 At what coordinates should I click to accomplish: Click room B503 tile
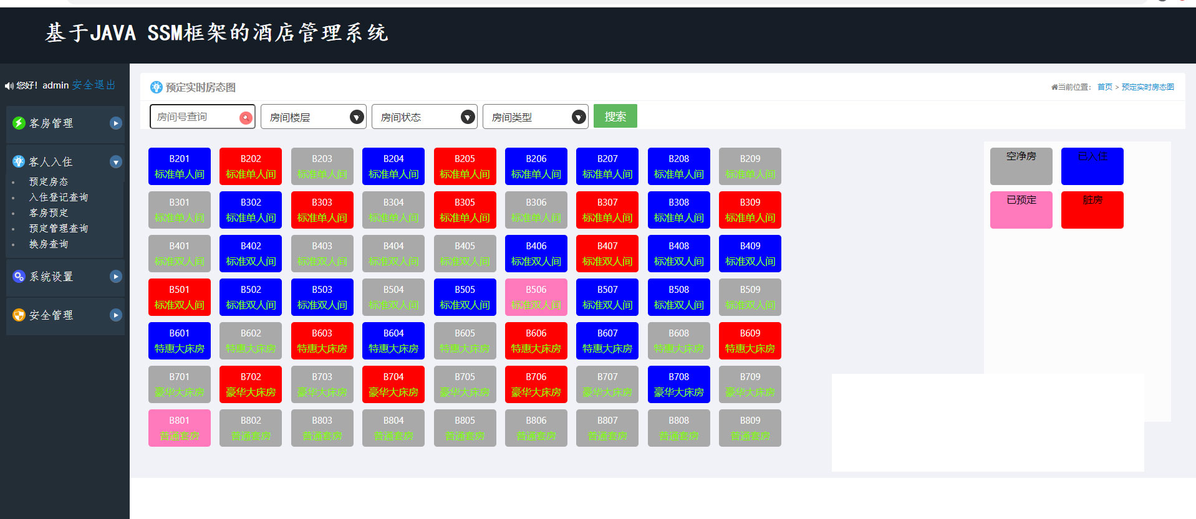click(322, 297)
